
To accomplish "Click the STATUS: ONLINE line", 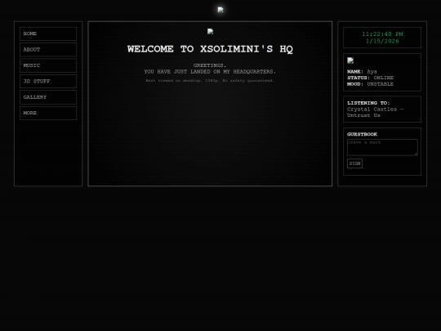I will (370, 78).
